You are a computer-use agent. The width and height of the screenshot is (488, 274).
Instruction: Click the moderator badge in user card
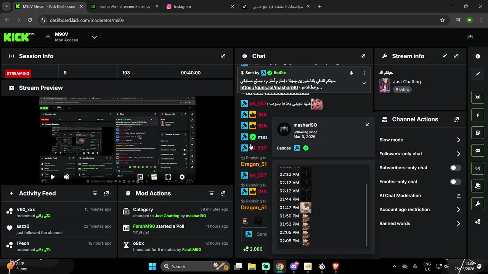point(297,148)
